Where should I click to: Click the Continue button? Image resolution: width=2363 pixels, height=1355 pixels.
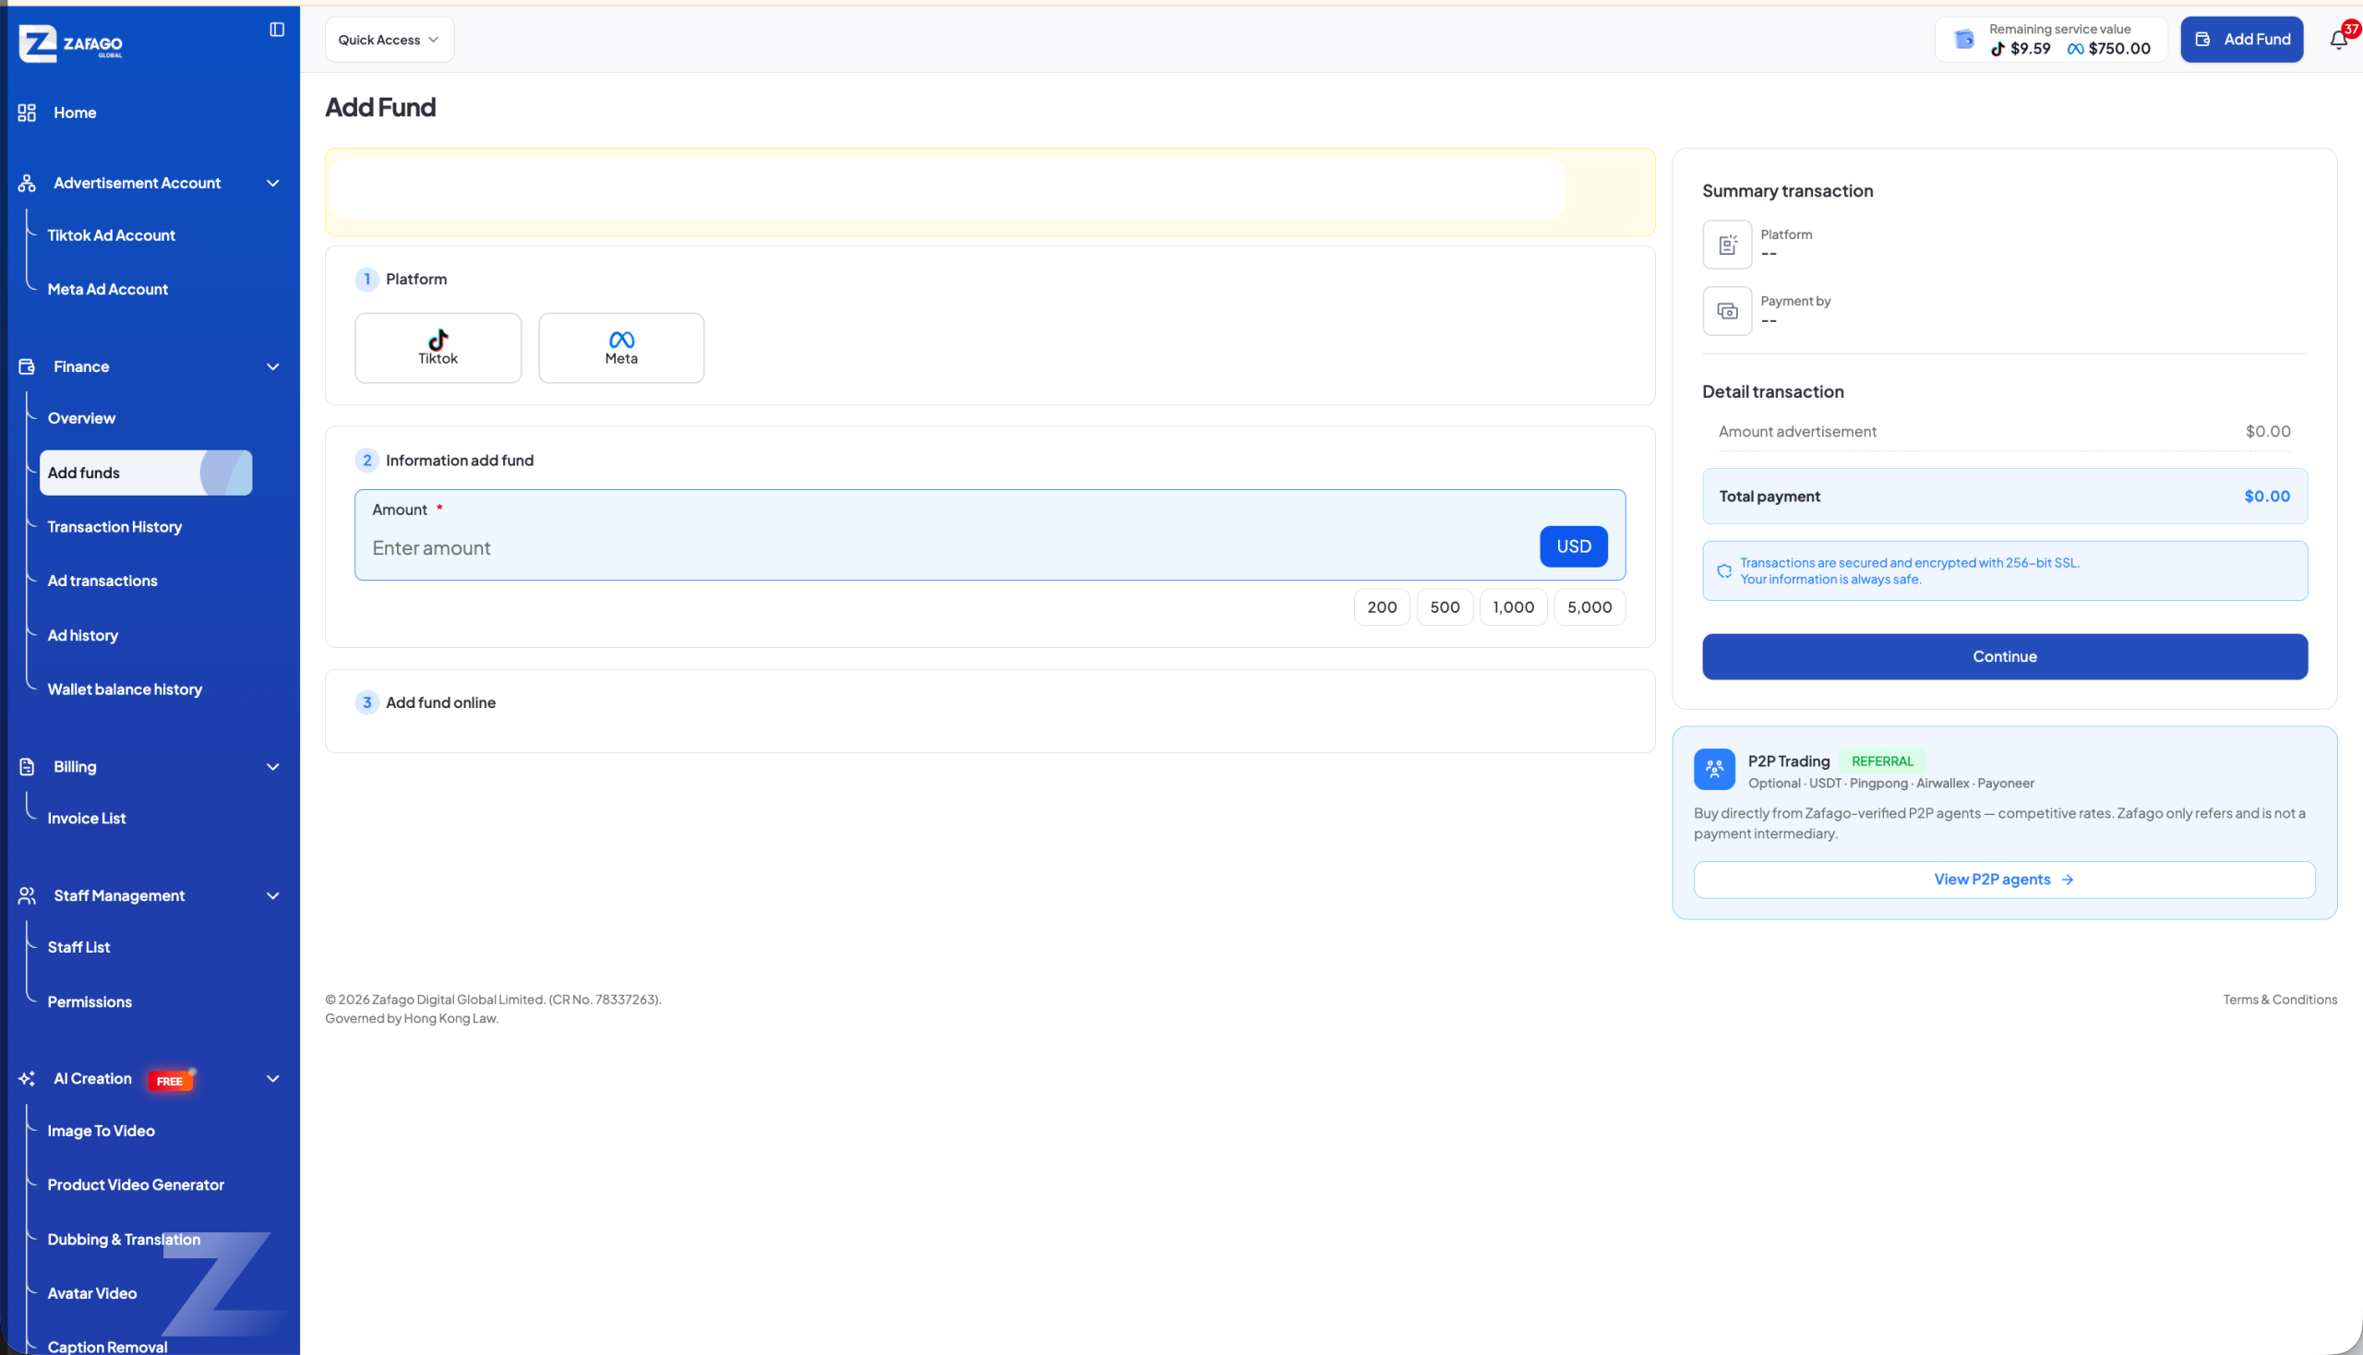tap(2004, 657)
